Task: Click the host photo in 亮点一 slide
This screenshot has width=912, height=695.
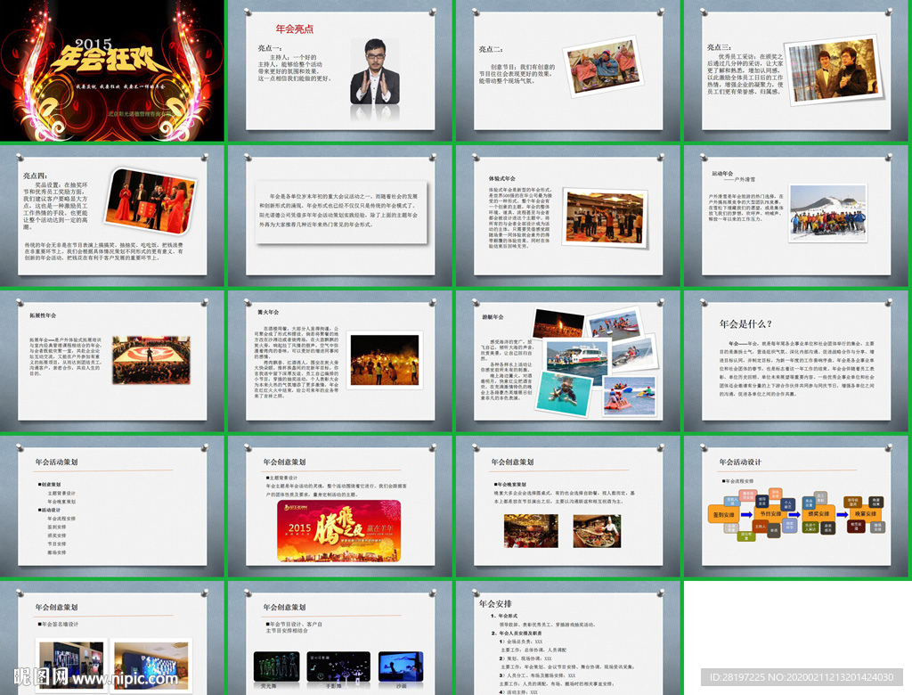Action: (x=375, y=71)
